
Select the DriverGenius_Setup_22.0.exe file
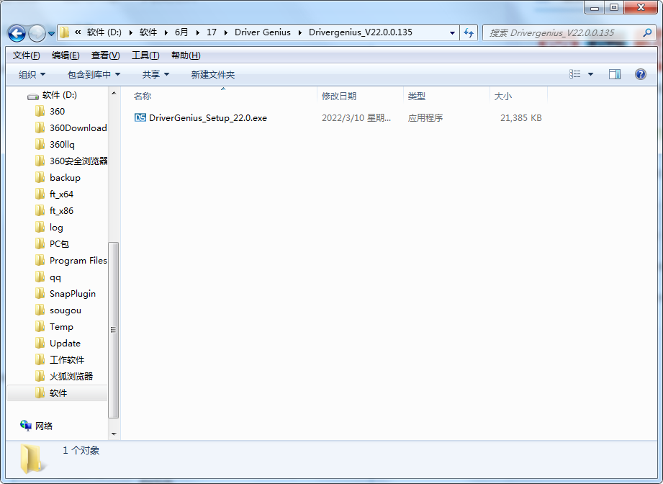(x=208, y=117)
